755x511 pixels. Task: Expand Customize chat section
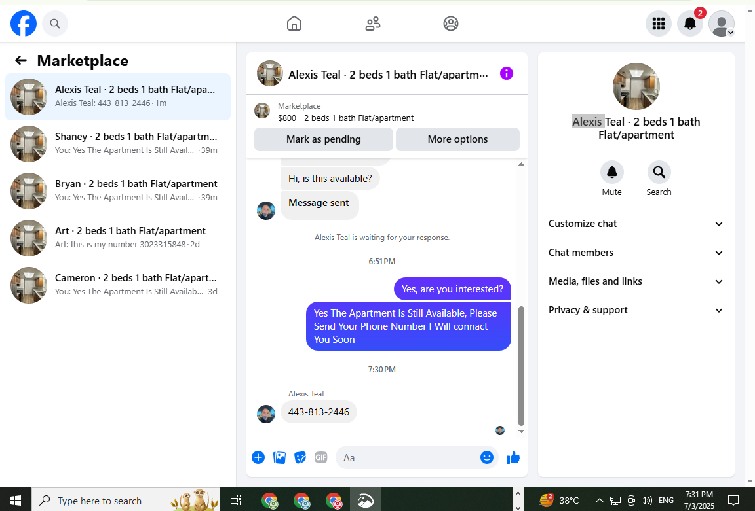[x=636, y=224]
